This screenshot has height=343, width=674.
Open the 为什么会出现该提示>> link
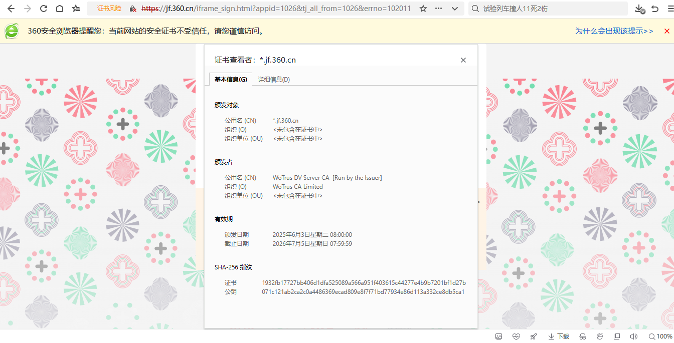[x=614, y=31]
